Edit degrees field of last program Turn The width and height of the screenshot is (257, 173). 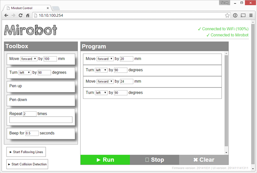120,93
